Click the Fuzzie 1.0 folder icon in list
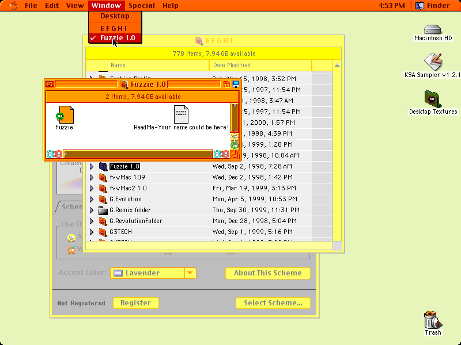Viewport: 461px width, 345px height. point(103,166)
